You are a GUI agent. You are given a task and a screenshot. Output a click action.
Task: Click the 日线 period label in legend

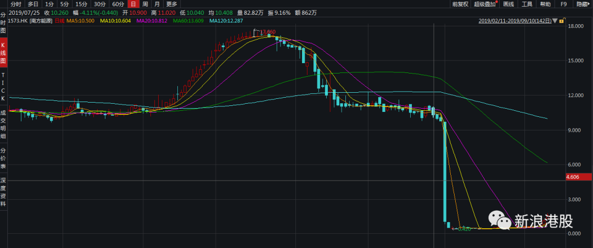point(59,21)
